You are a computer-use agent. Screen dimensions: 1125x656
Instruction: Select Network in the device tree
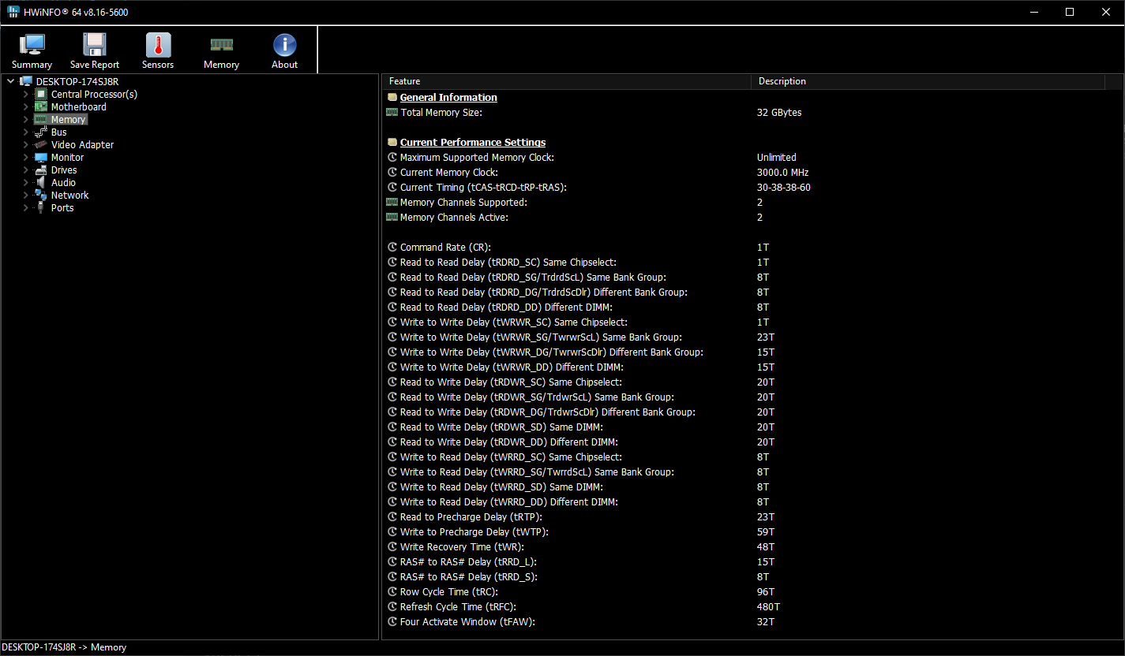coord(70,196)
